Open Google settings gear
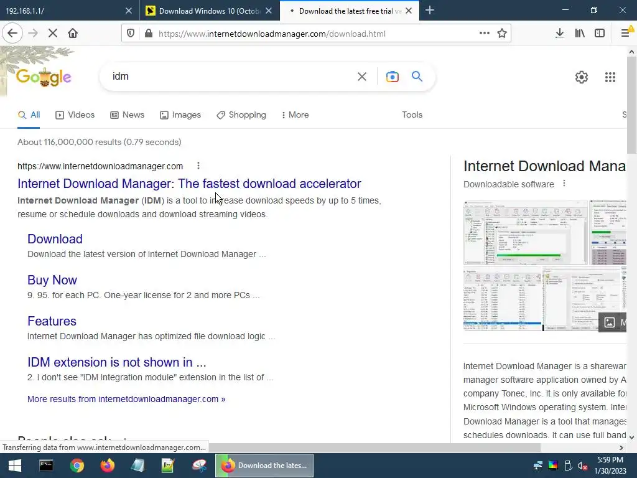Image resolution: width=637 pixels, height=478 pixels. 582,77
